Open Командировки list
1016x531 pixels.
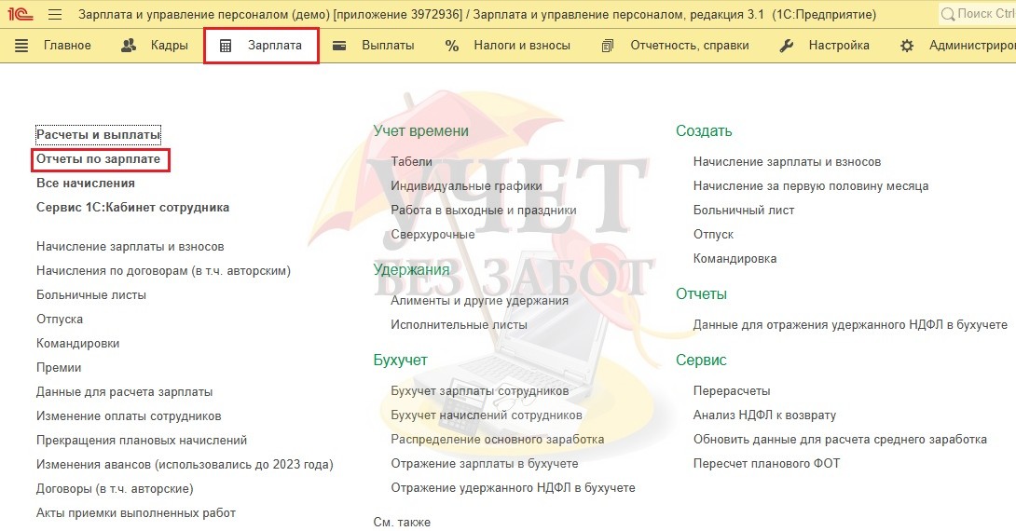pyautogui.click(x=77, y=343)
